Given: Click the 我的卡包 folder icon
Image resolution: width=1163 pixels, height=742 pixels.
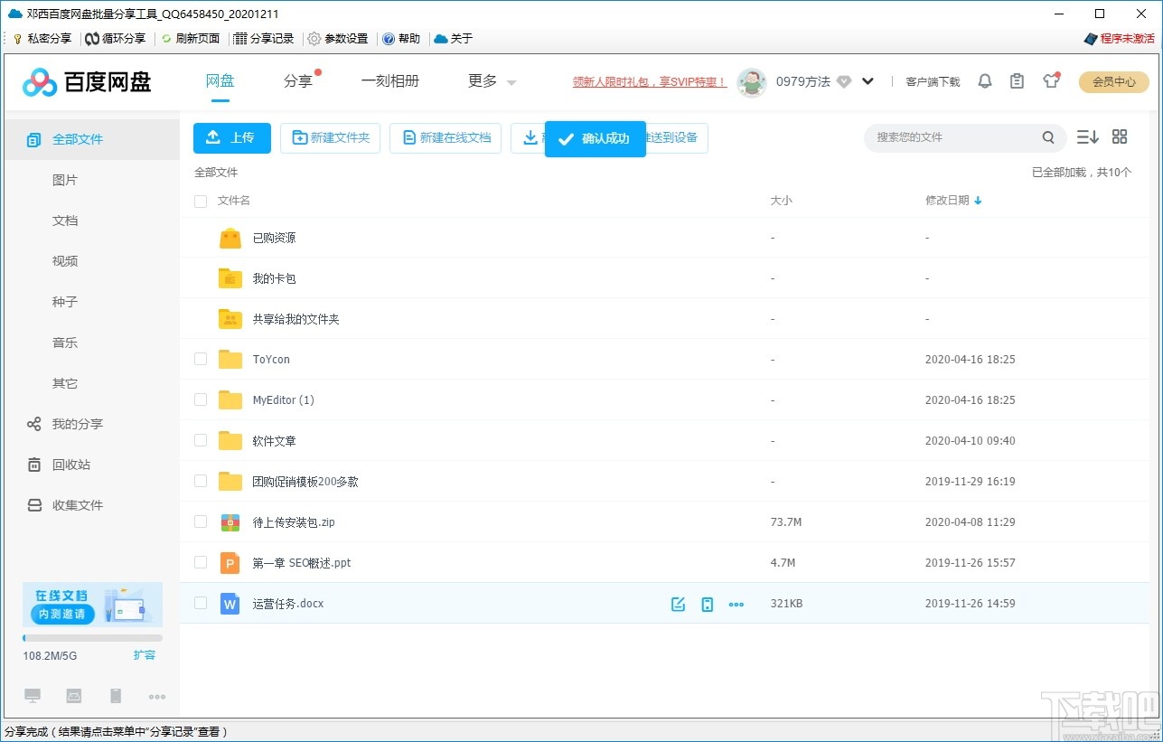Looking at the screenshot, I should point(230,278).
